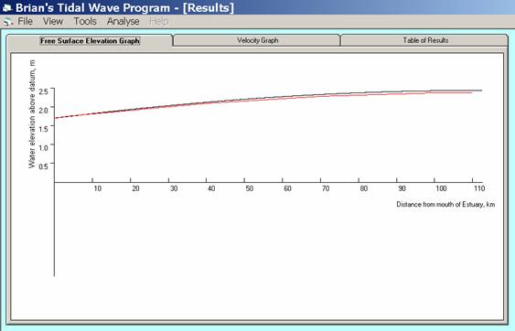The width and height of the screenshot is (515, 331).
Task: Switch to the Table of Results tab
Action: point(425,40)
